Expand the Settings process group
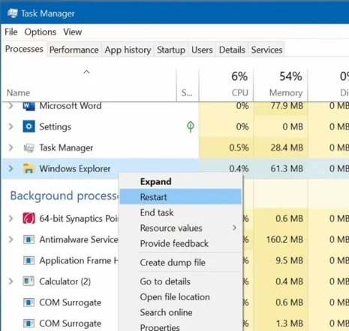349x331 pixels. tap(11, 126)
